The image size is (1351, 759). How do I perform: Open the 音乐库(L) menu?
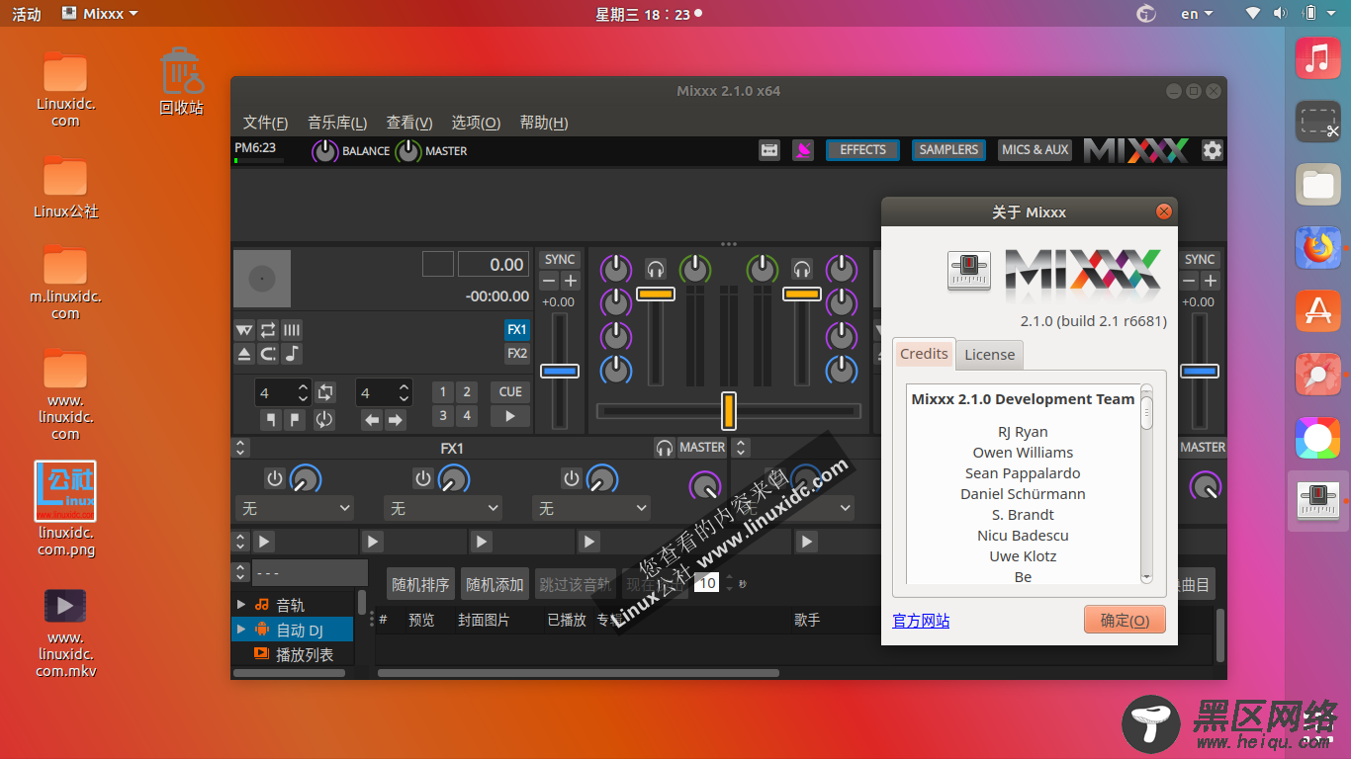point(337,123)
